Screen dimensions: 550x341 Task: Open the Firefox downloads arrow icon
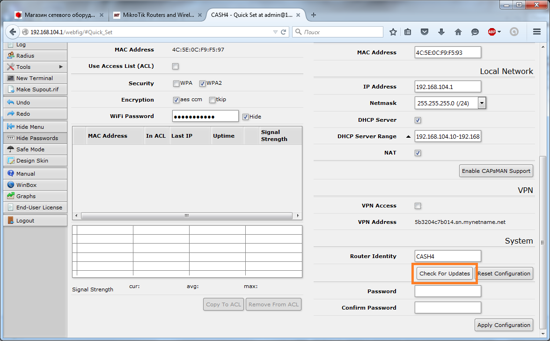(441, 32)
